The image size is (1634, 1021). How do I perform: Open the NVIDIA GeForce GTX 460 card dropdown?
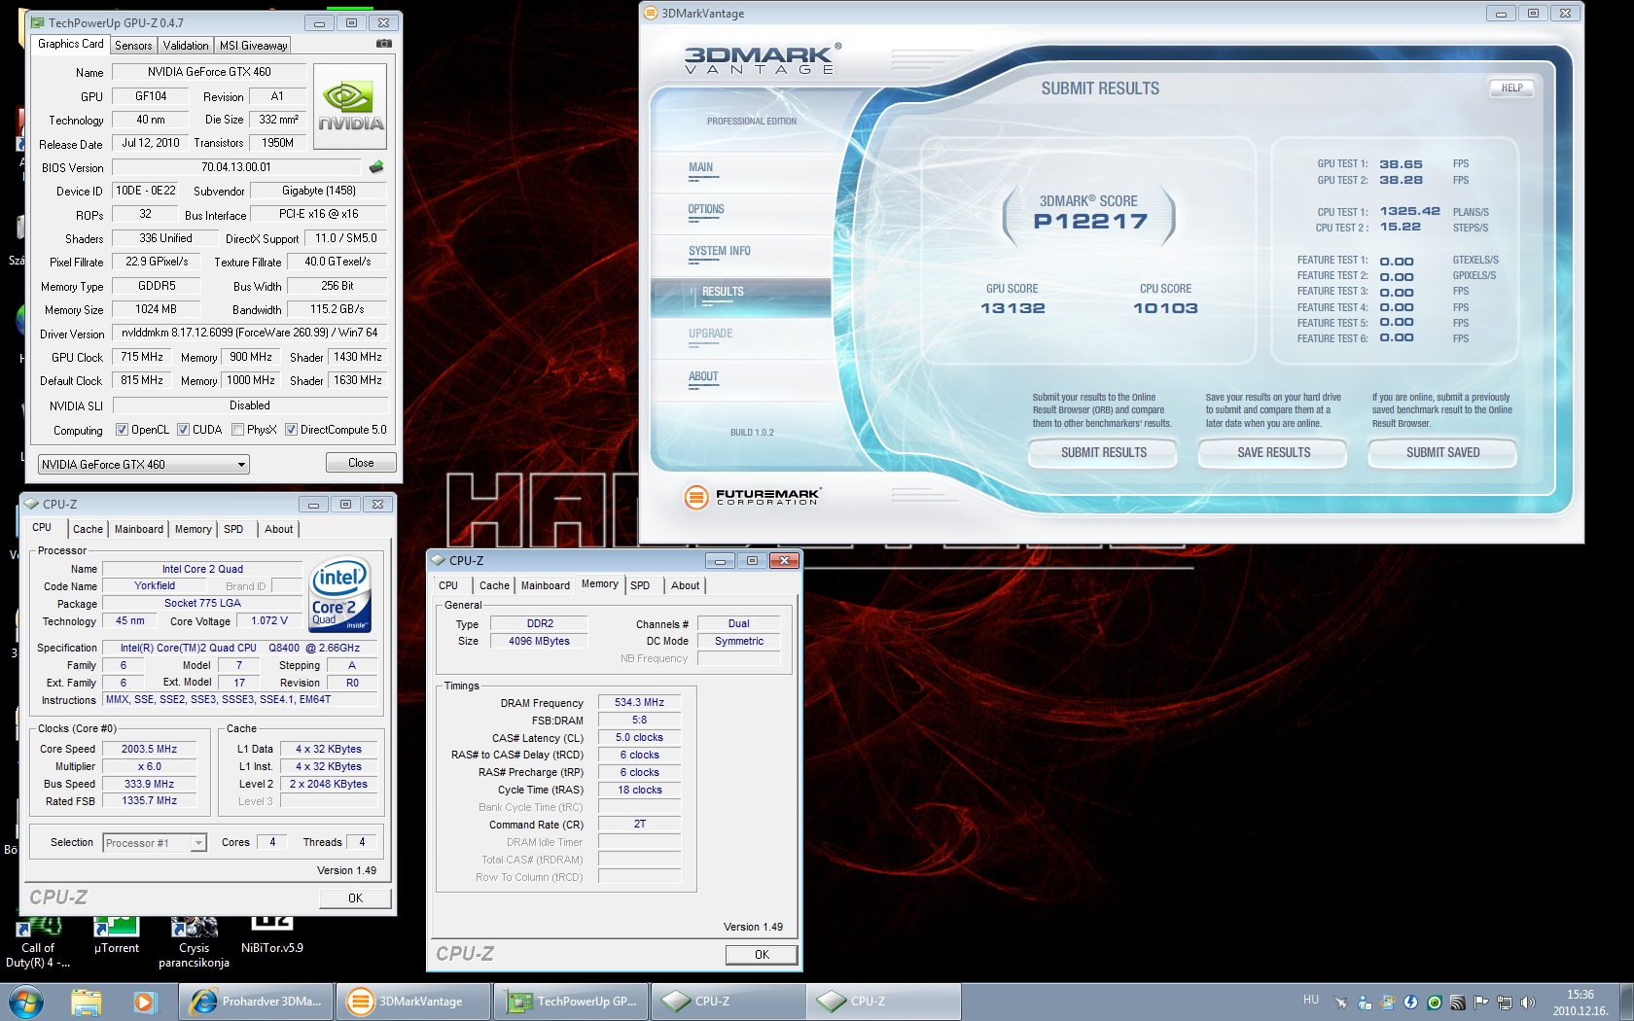(x=144, y=465)
